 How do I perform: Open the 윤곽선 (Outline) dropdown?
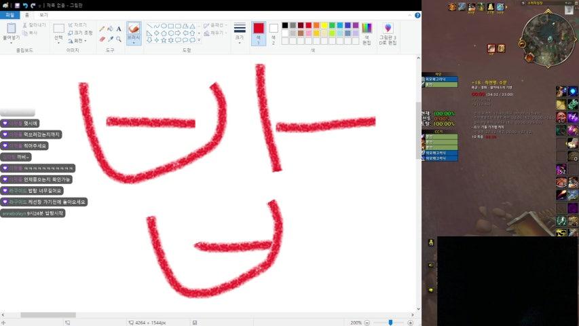click(x=215, y=26)
